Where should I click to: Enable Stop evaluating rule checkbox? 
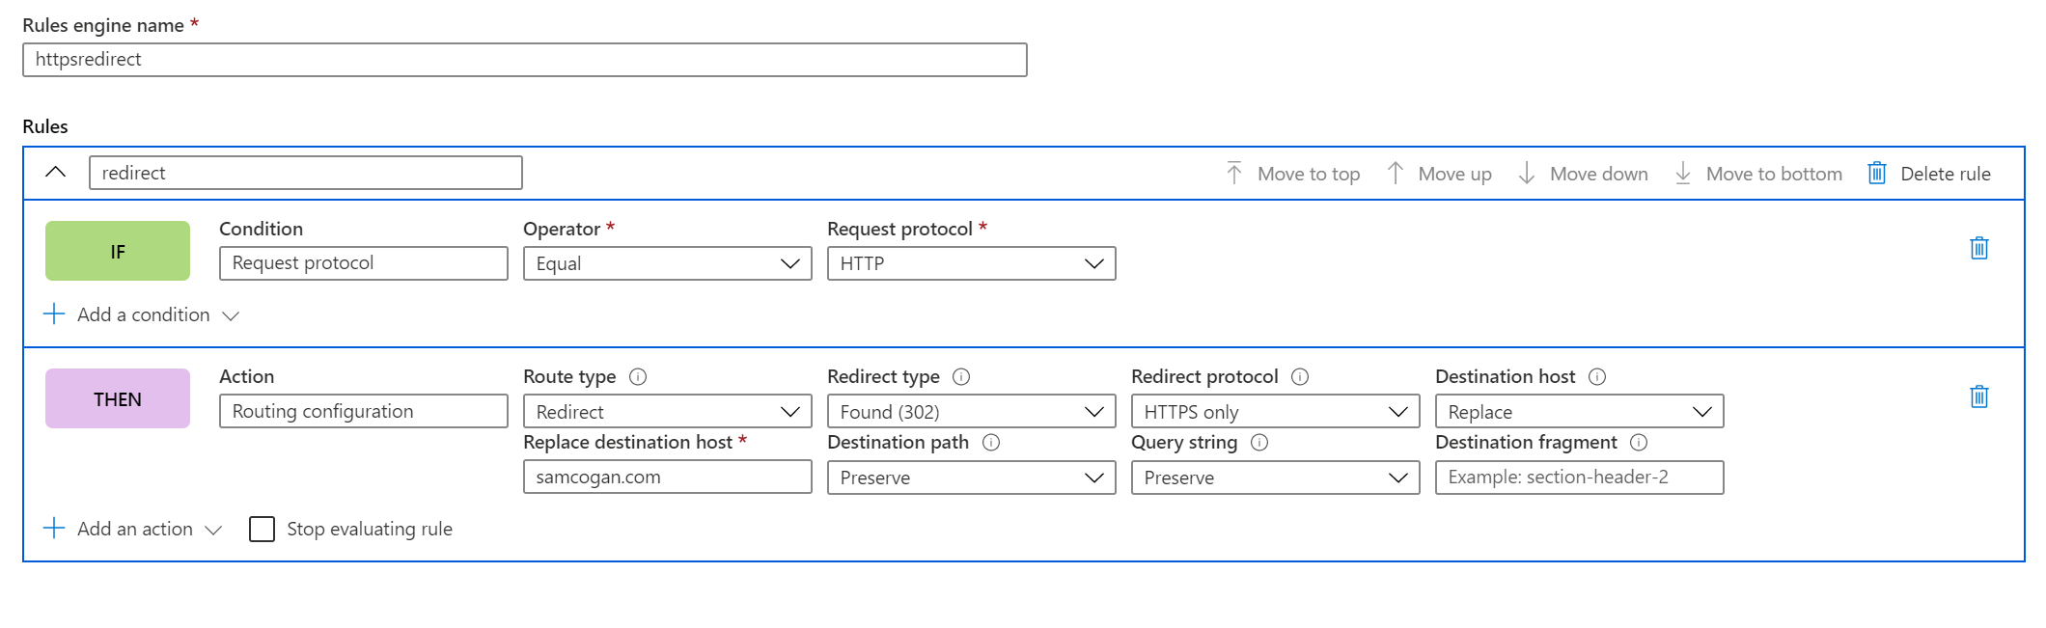262,529
